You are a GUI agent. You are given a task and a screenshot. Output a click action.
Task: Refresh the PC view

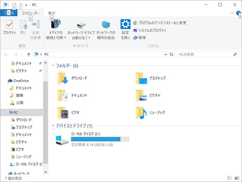tap(172, 55)
